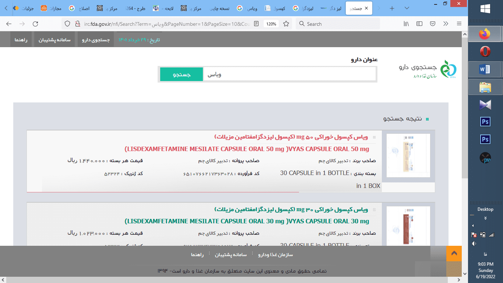Reload the page with the refresh icon
The image size is (503, 283).
(35, 24)
